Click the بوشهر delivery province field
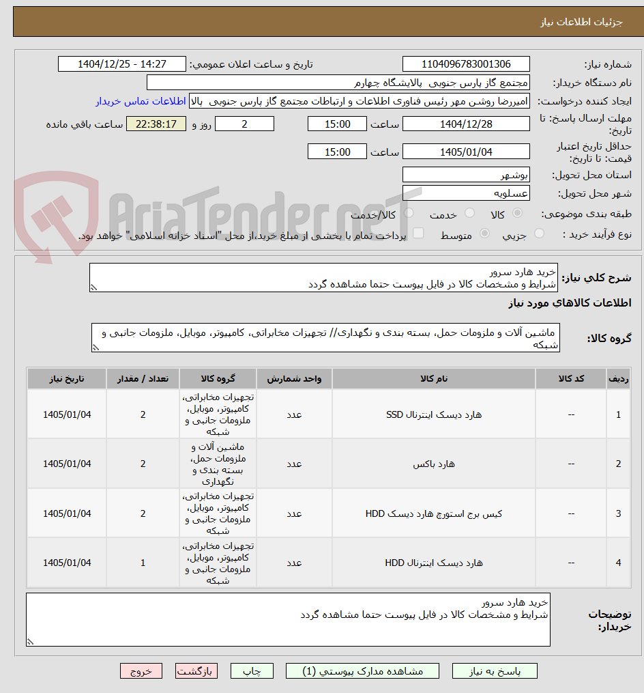The width and height of the screenshot is (644, 693). (x=466, y=175)
